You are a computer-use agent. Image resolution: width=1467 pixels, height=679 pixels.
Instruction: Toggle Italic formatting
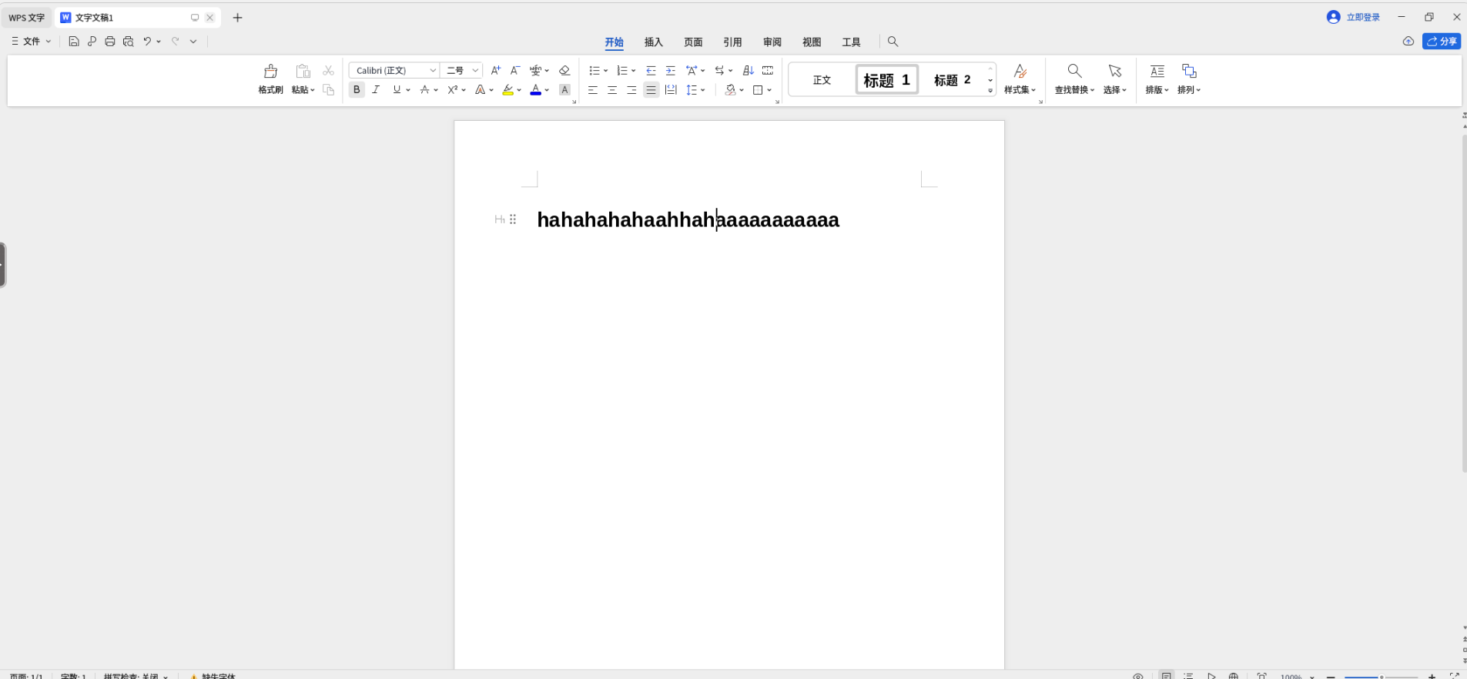[376, 90]
